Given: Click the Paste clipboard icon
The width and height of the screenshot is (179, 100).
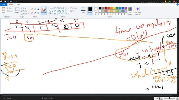Looking at the screenshot, I should coord(3,9).
